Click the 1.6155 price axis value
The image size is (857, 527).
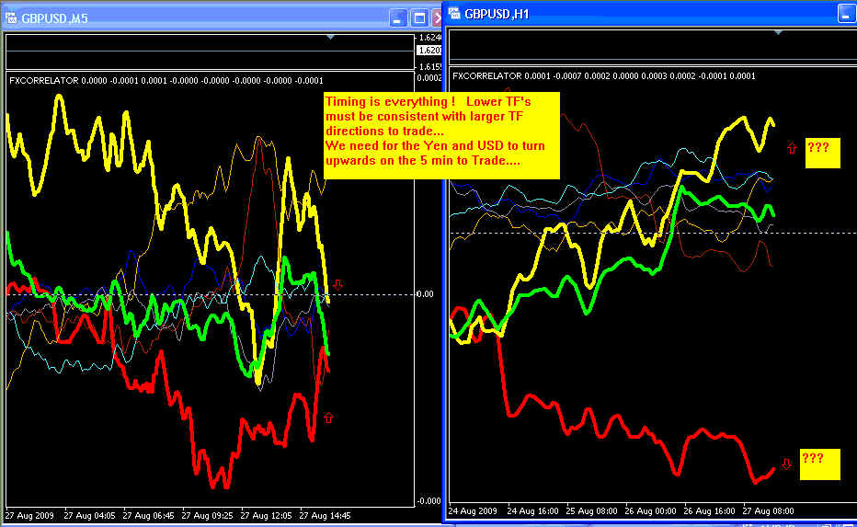point(429,67)
